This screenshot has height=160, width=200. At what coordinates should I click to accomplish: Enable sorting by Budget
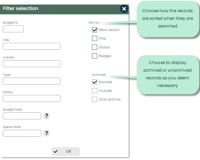[94, 56]
